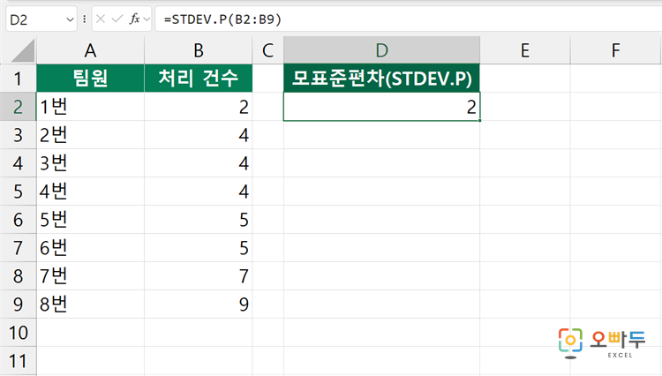Viewport: 662px width, 376px height.
Task: Select column E header
Action: click(x=525, y=50)
